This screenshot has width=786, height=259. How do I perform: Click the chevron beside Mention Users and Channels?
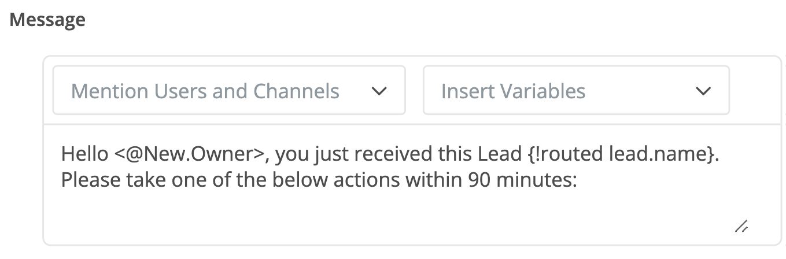coord(379,91)
